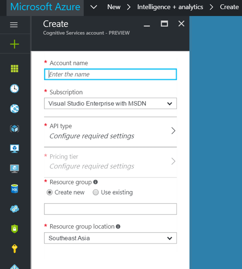Select the Use existing radio button
This screenshot has height=269, width=242.
(96, 192)
